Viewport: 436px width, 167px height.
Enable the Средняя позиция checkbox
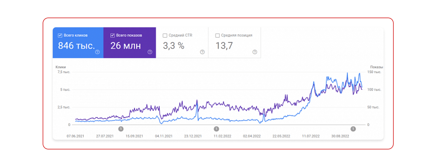(217, 35)
